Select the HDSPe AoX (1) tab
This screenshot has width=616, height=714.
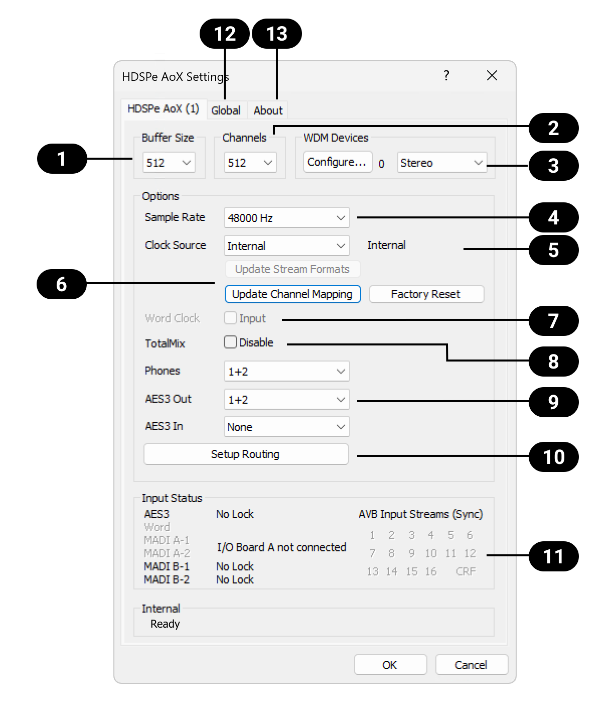pyautogui.click(x=164, y=109)
